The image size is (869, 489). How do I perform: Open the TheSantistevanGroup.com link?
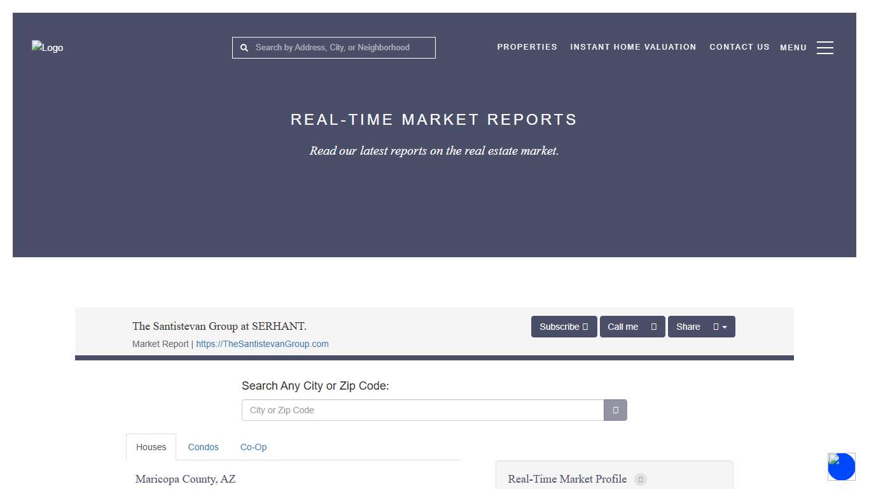coord(262,344)
